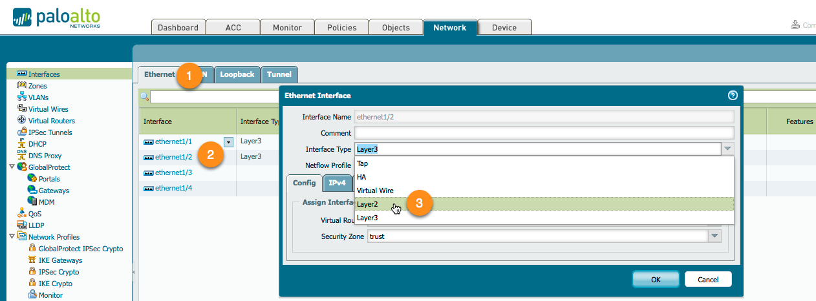816x301 pixels.
Task: Open the Config tab in dialog
Action: [x=305, y=183]
